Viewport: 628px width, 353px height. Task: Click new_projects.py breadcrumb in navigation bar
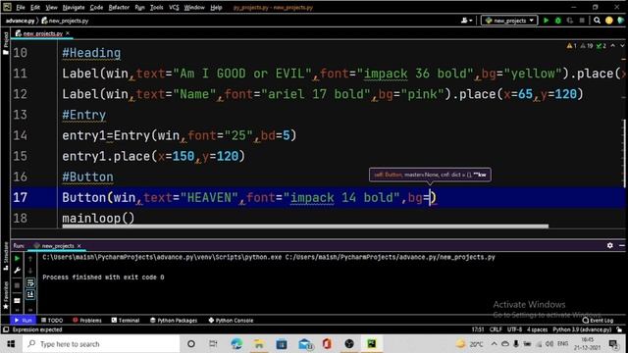66,21
